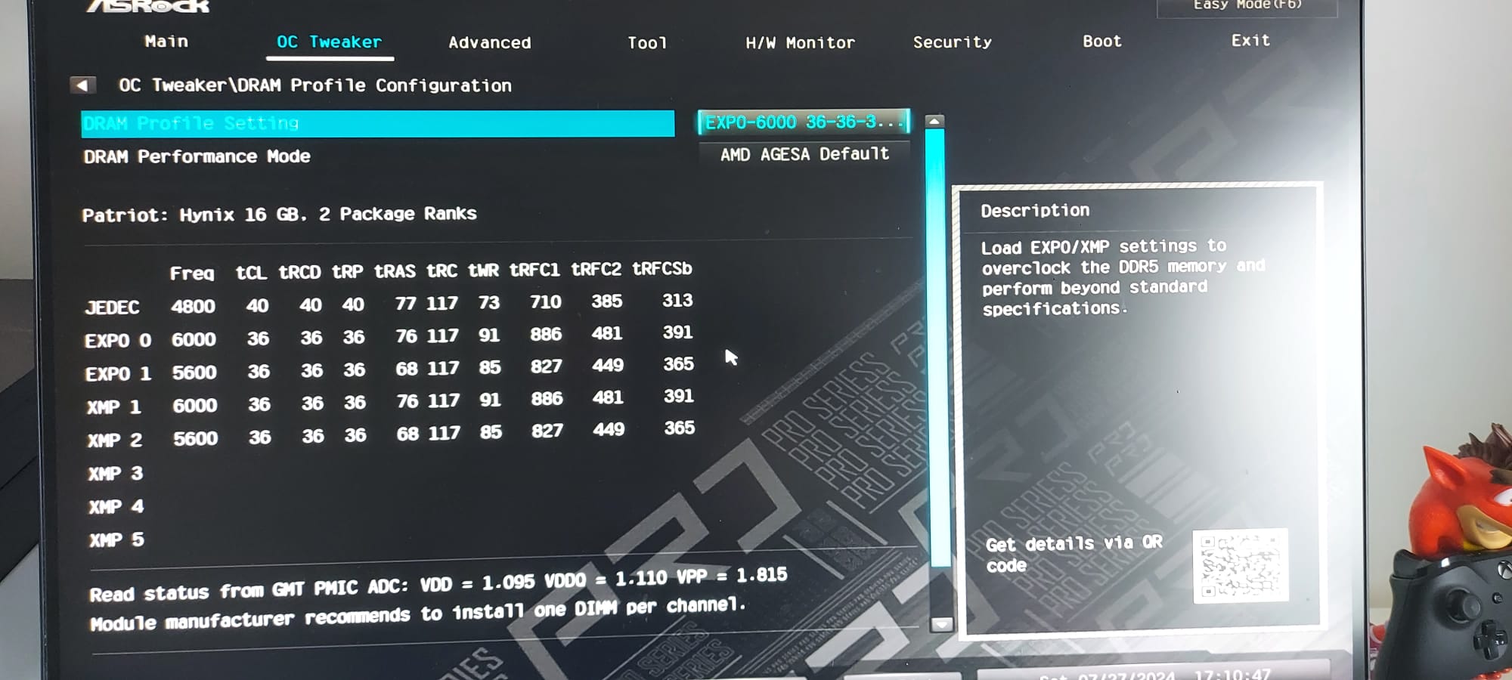Click the XMP 5 row label
Image resolution: width=1512 pixels, height=680 pixels.
click(117, 540)
